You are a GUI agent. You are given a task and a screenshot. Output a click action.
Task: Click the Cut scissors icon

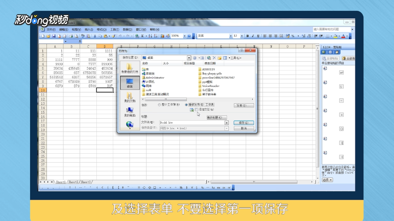pyautogui.click(x=95, y=36)
